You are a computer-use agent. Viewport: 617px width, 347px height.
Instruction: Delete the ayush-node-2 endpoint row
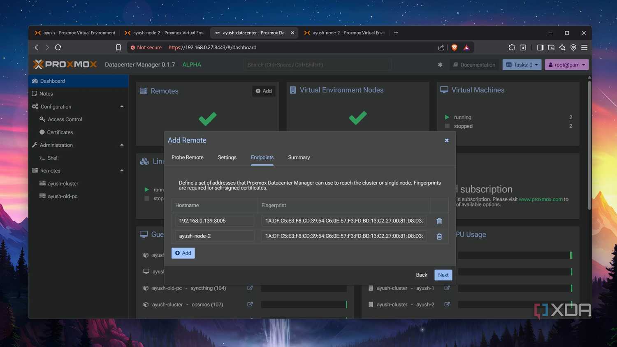[439, 236]
